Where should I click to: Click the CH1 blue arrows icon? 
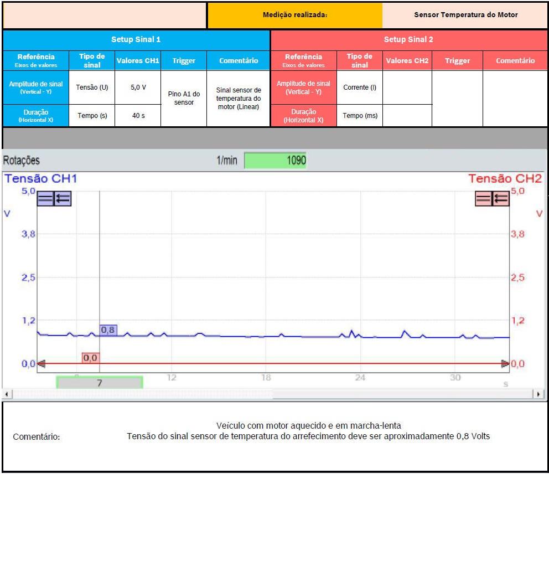coord(63,199)
